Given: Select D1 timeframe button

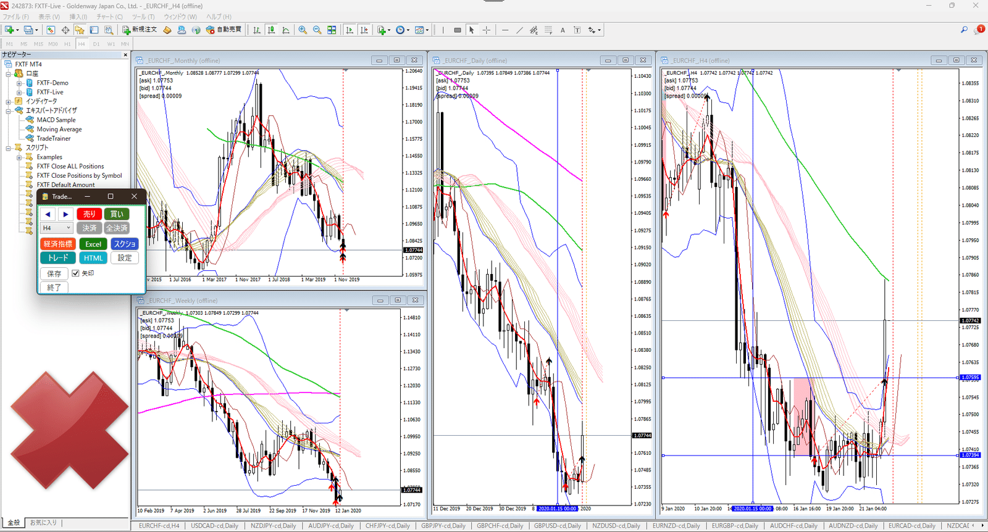Looking at the screenshot, I should point(96,44).
